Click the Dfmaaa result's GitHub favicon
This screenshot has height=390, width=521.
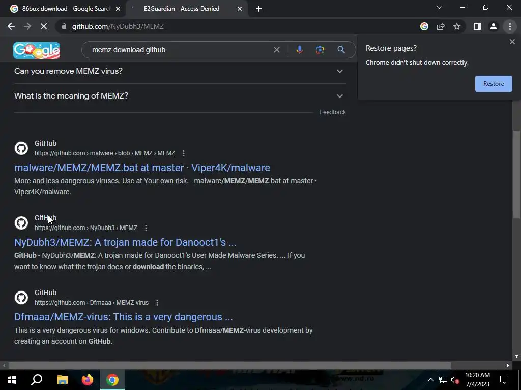click(x=21, y=298)
